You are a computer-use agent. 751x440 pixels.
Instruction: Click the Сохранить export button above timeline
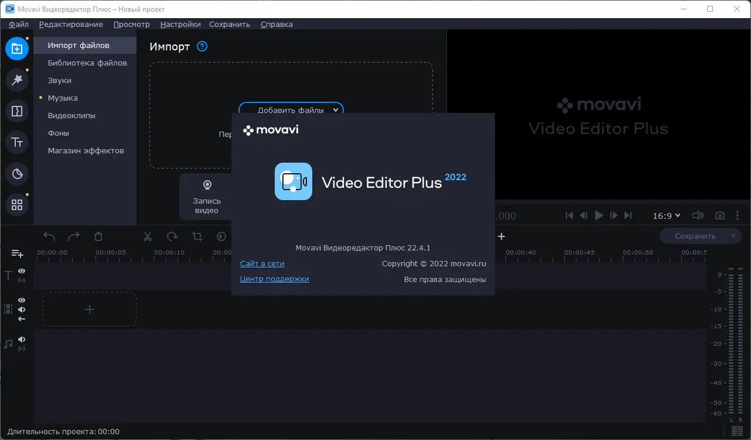click(695, 236)
